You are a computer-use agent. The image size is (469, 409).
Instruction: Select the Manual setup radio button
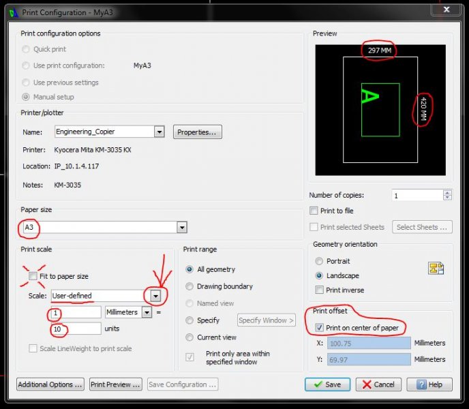26,97
